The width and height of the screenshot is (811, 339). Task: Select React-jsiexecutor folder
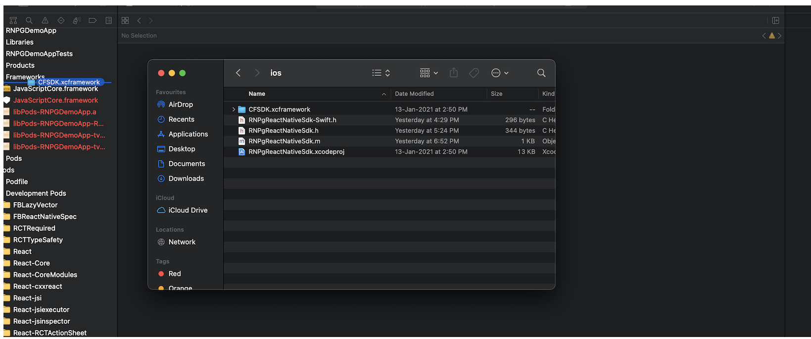(41, 310)
